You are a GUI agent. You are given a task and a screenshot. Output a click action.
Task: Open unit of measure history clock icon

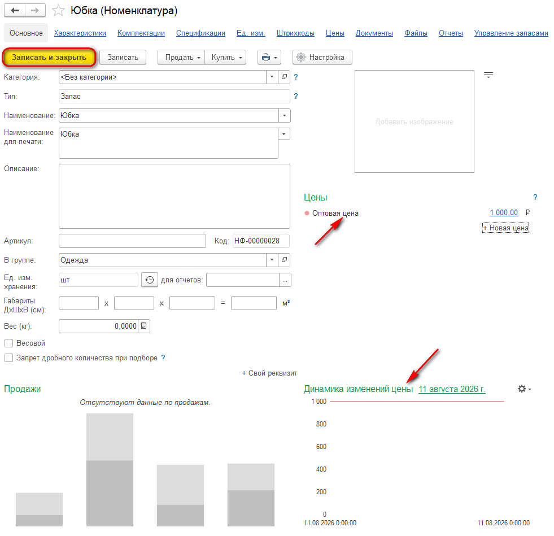[150, 280]
